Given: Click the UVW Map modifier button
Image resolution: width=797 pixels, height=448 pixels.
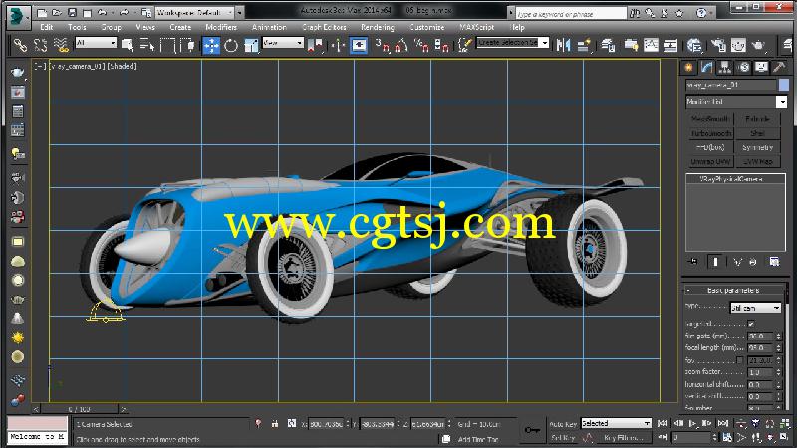Looking at the screenshot, I should pos(758,162).
